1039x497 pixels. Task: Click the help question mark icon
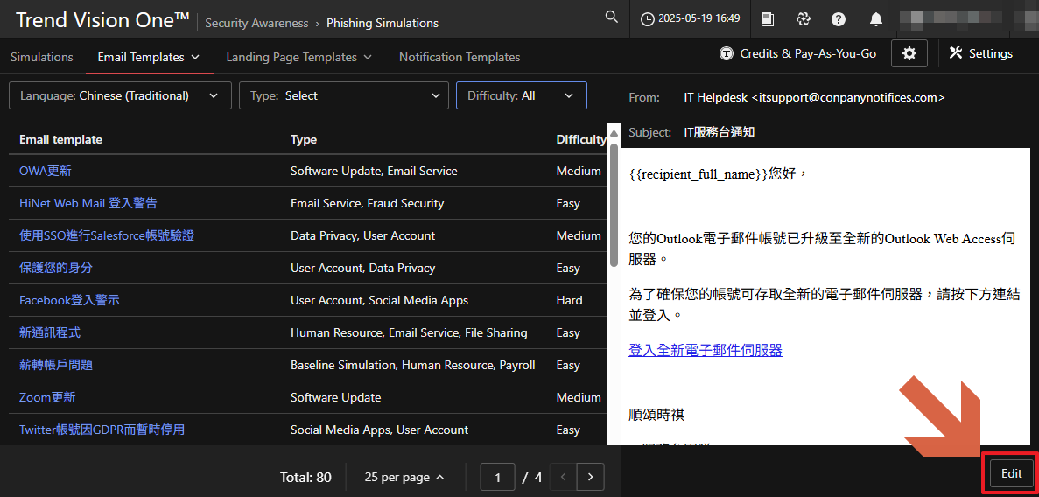tap(839, 19)
